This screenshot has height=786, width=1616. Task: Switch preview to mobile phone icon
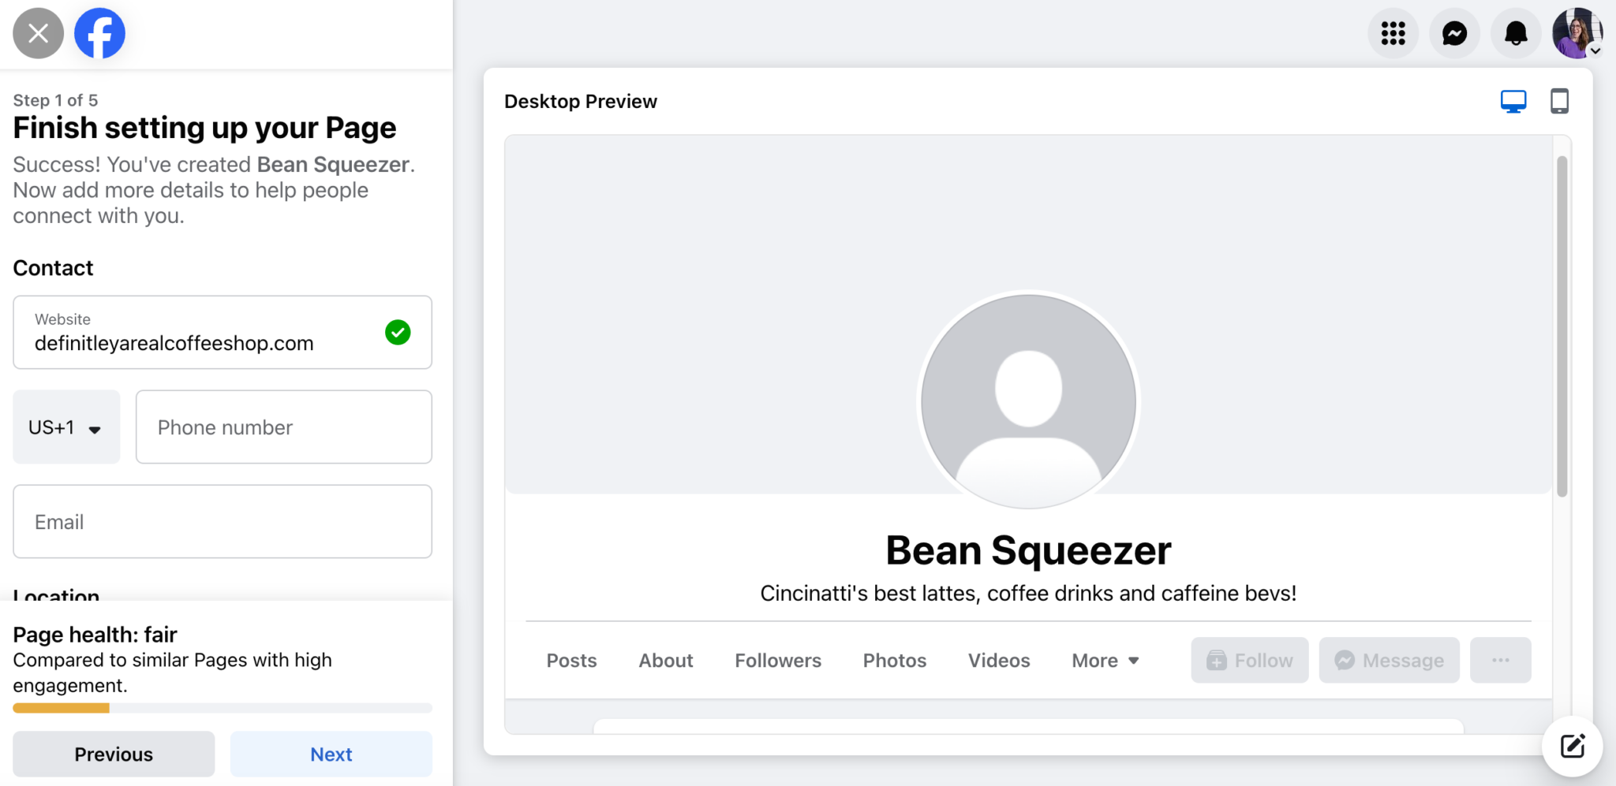(1559, 101)
